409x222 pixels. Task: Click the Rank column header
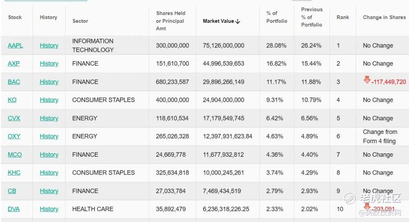[343, 17]
